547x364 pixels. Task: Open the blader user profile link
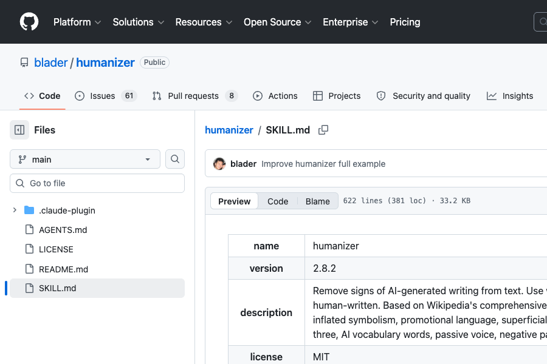click(x=50, y=62)
